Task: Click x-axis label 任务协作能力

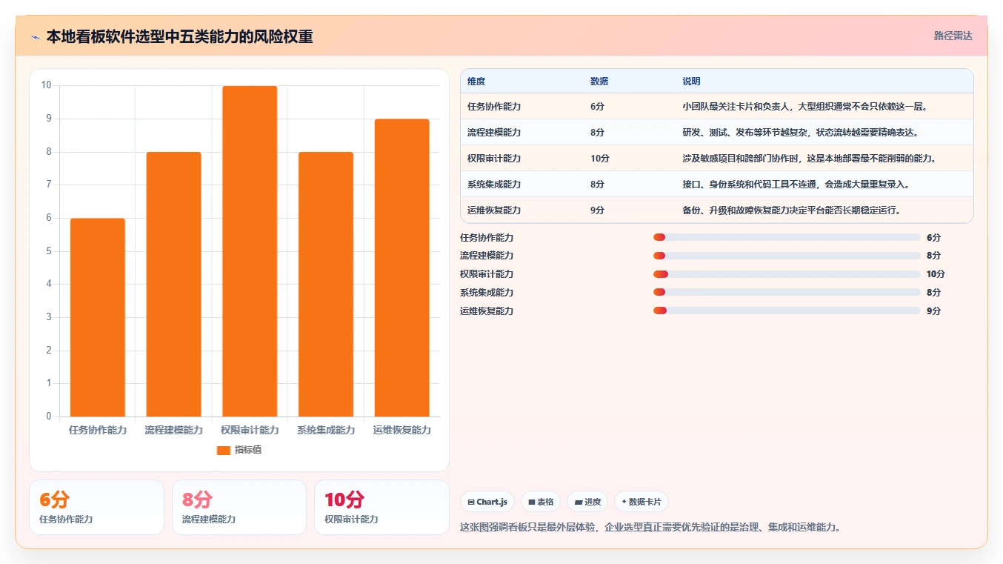Action: (x=98, y=430)
